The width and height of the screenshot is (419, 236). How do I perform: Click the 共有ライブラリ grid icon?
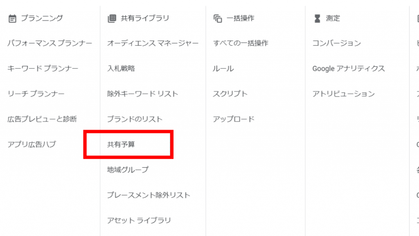(112, 18)
